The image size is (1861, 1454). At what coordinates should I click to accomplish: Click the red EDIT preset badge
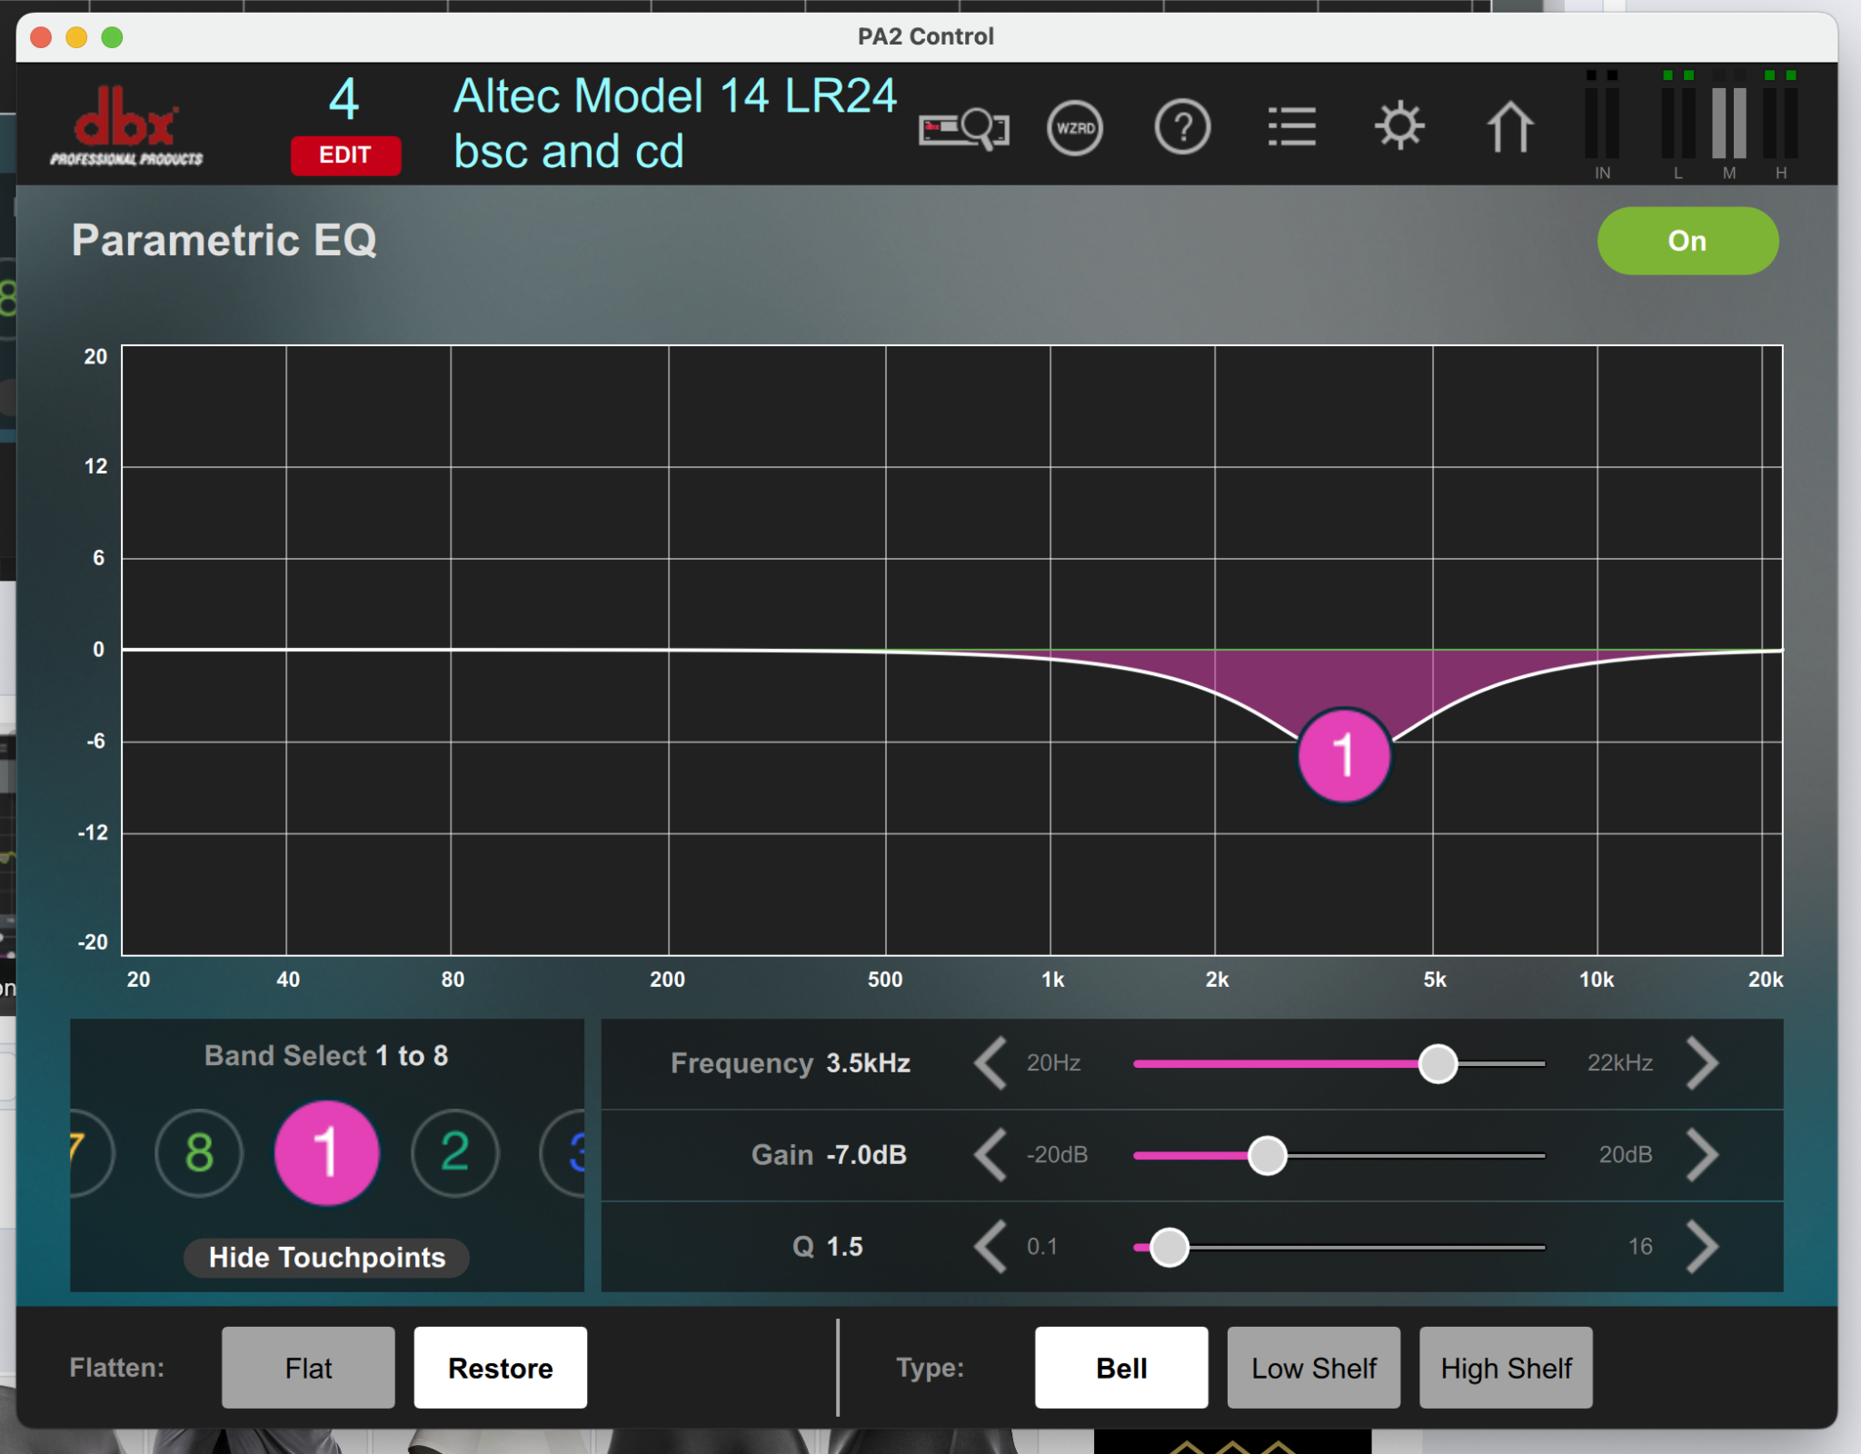(345, 154)
